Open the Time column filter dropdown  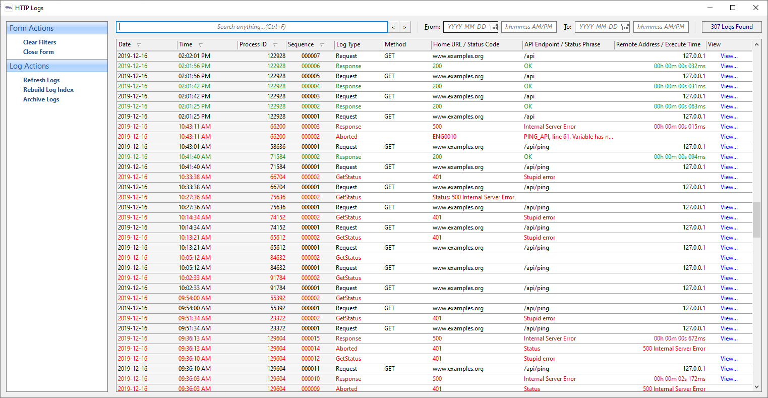(x=201, y=45)
